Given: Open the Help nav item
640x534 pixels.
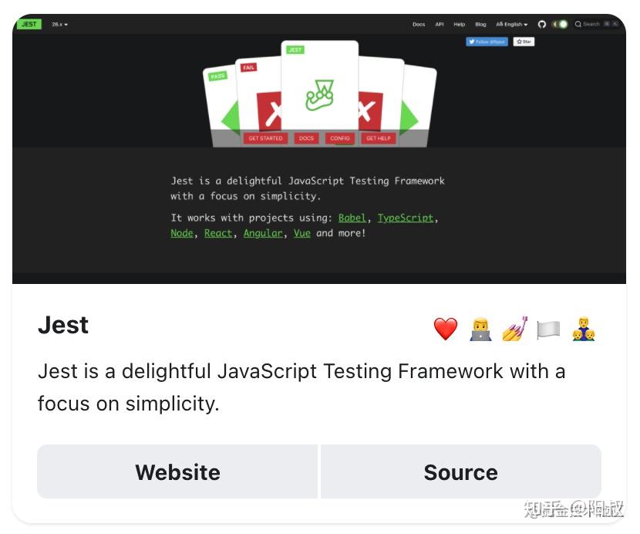Looking at the screenshot, I should pyautogui.click(x=460, y=25).
